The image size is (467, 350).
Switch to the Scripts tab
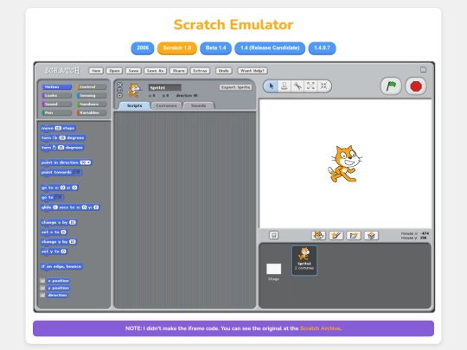click(x=135, y=105)
